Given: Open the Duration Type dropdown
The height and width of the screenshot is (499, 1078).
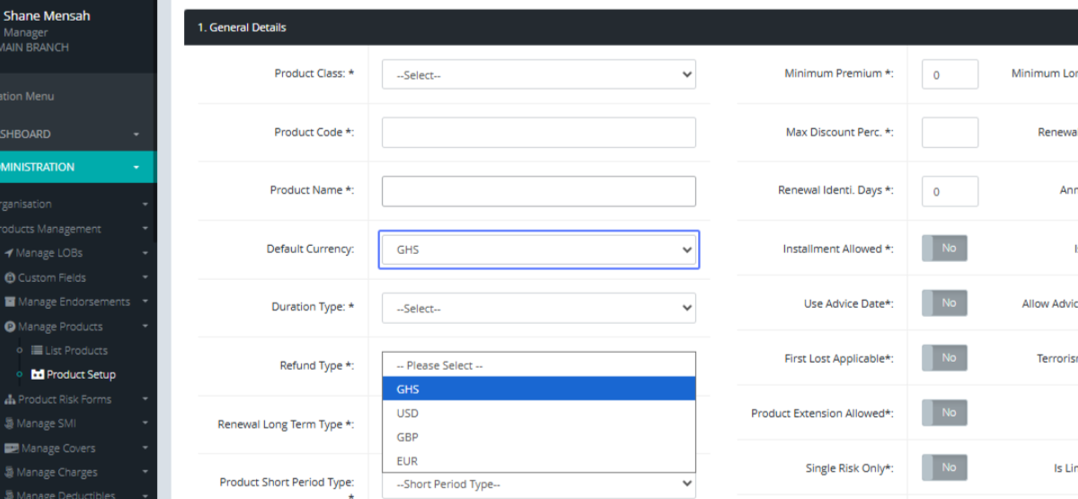Looking at the screenshot, I should point(538,308).
